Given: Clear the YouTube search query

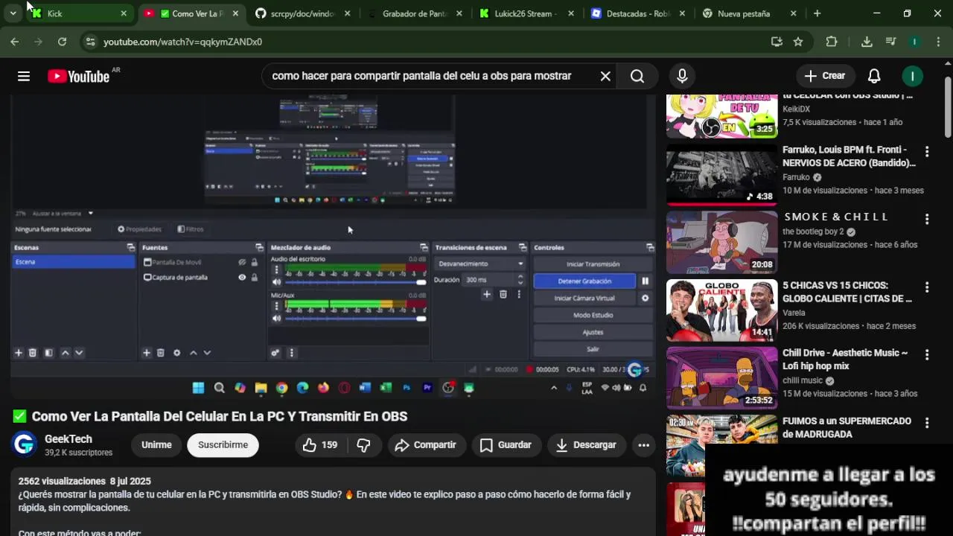Looking at the screenshot, I should click(605, 76).
